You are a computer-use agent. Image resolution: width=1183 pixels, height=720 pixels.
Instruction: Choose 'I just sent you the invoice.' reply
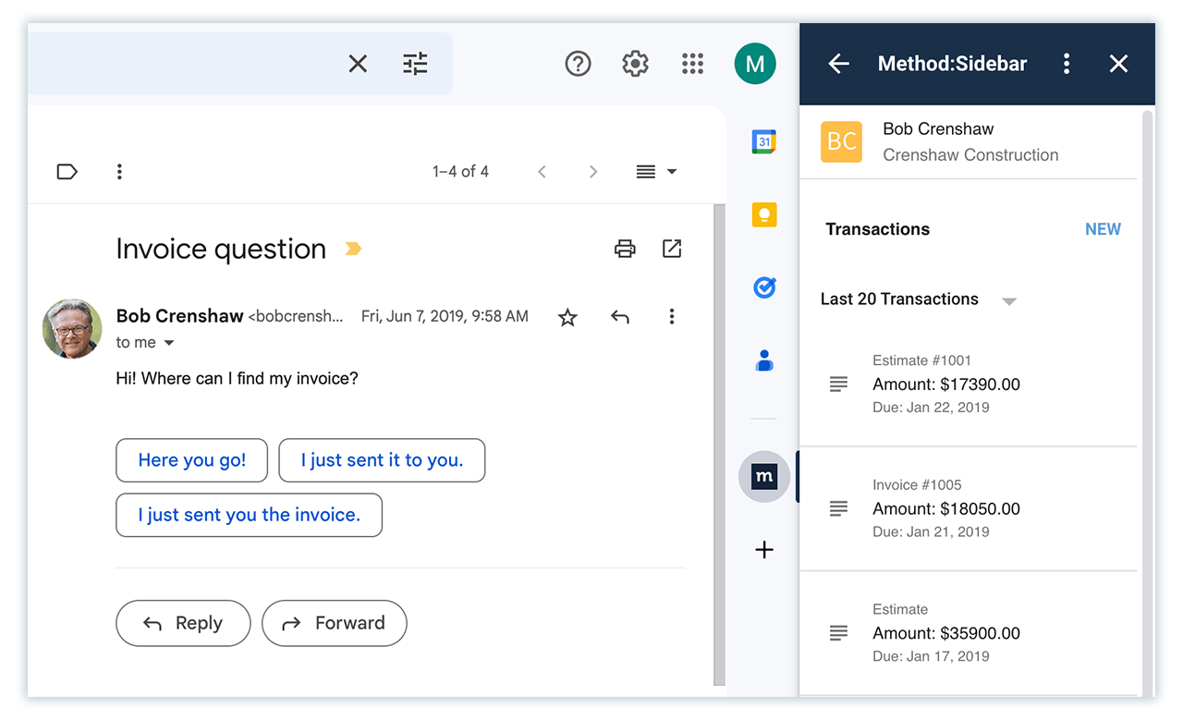point(249,515)
